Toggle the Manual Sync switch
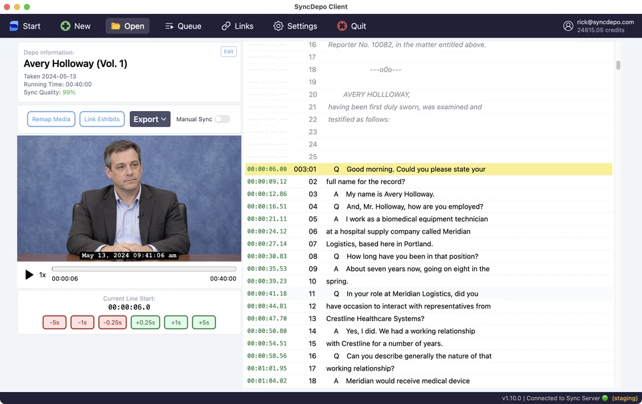The width and height of the screenshot is (642, 404). pyautogui.click(x=222, y=119)
